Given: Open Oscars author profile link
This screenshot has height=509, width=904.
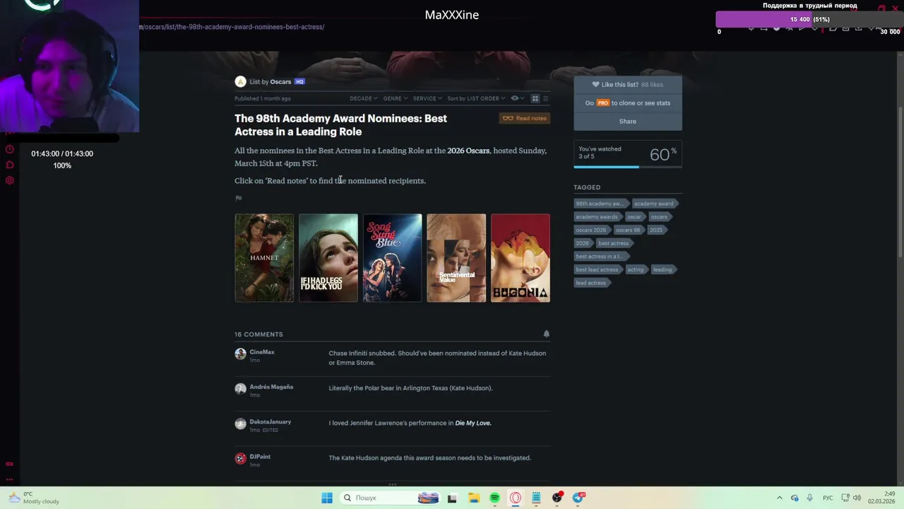Looking at the screenshot, I should point(280,82).
